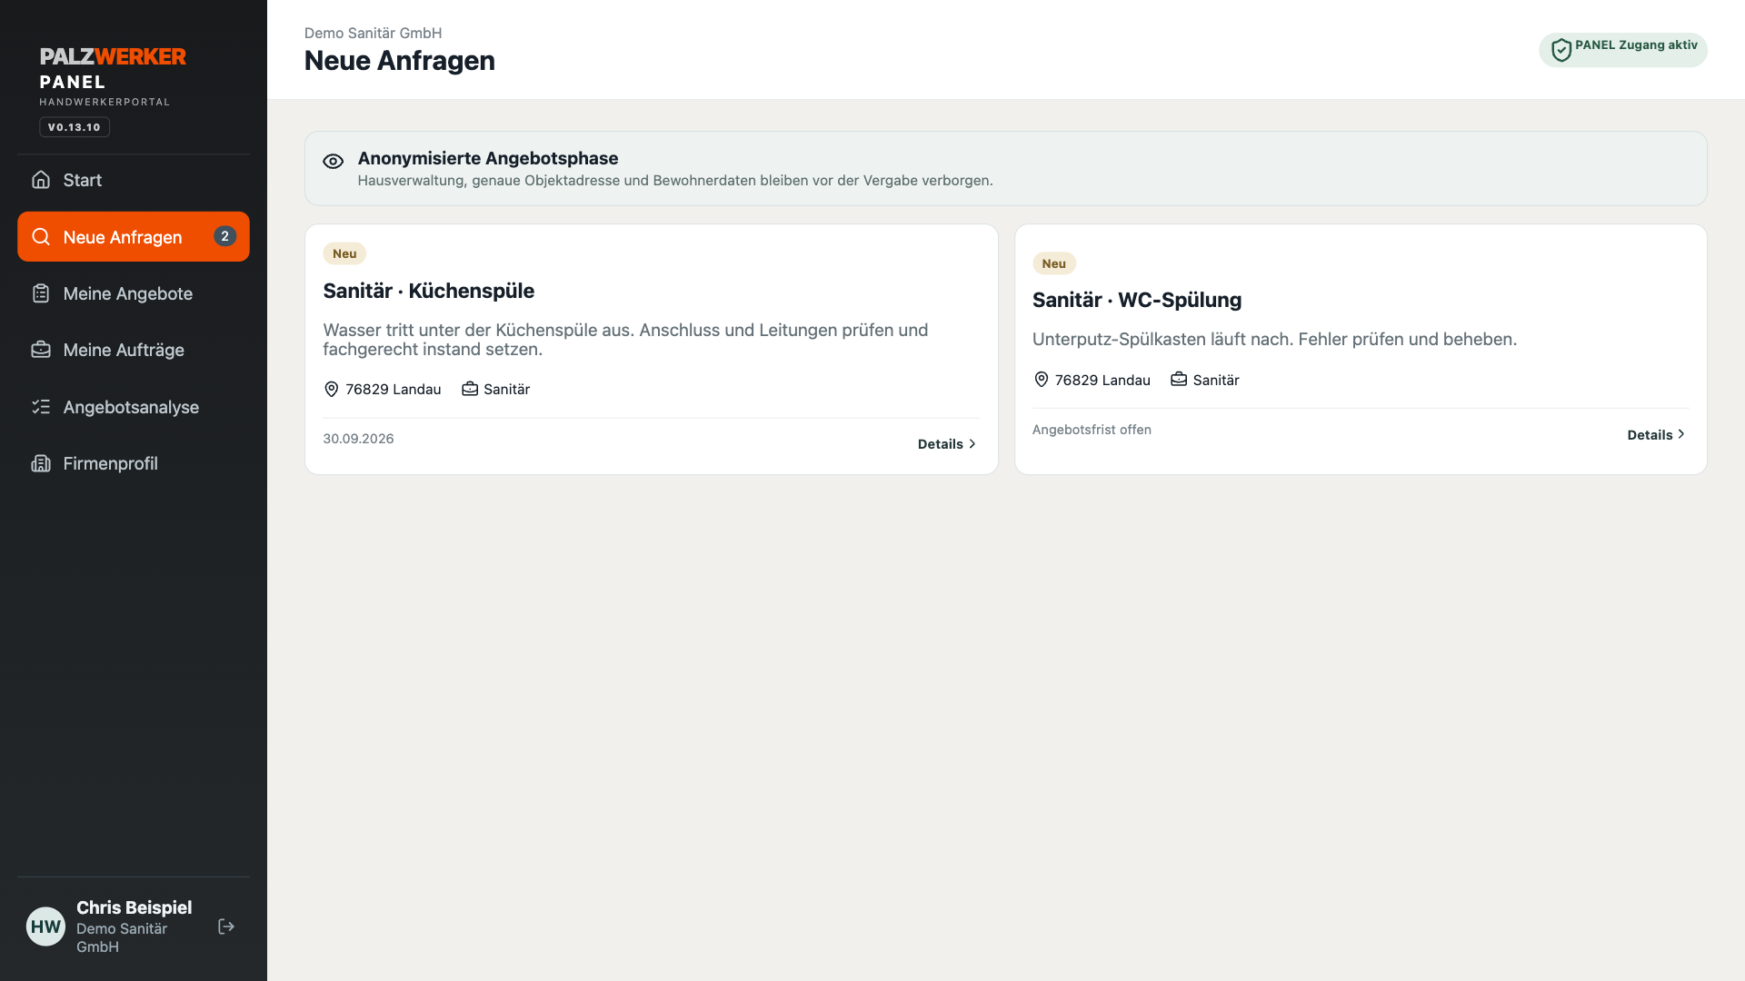Click the location pin in WC-Spülung card
The width and height of the screenshot is (1745, 981).
(1041, 380)
